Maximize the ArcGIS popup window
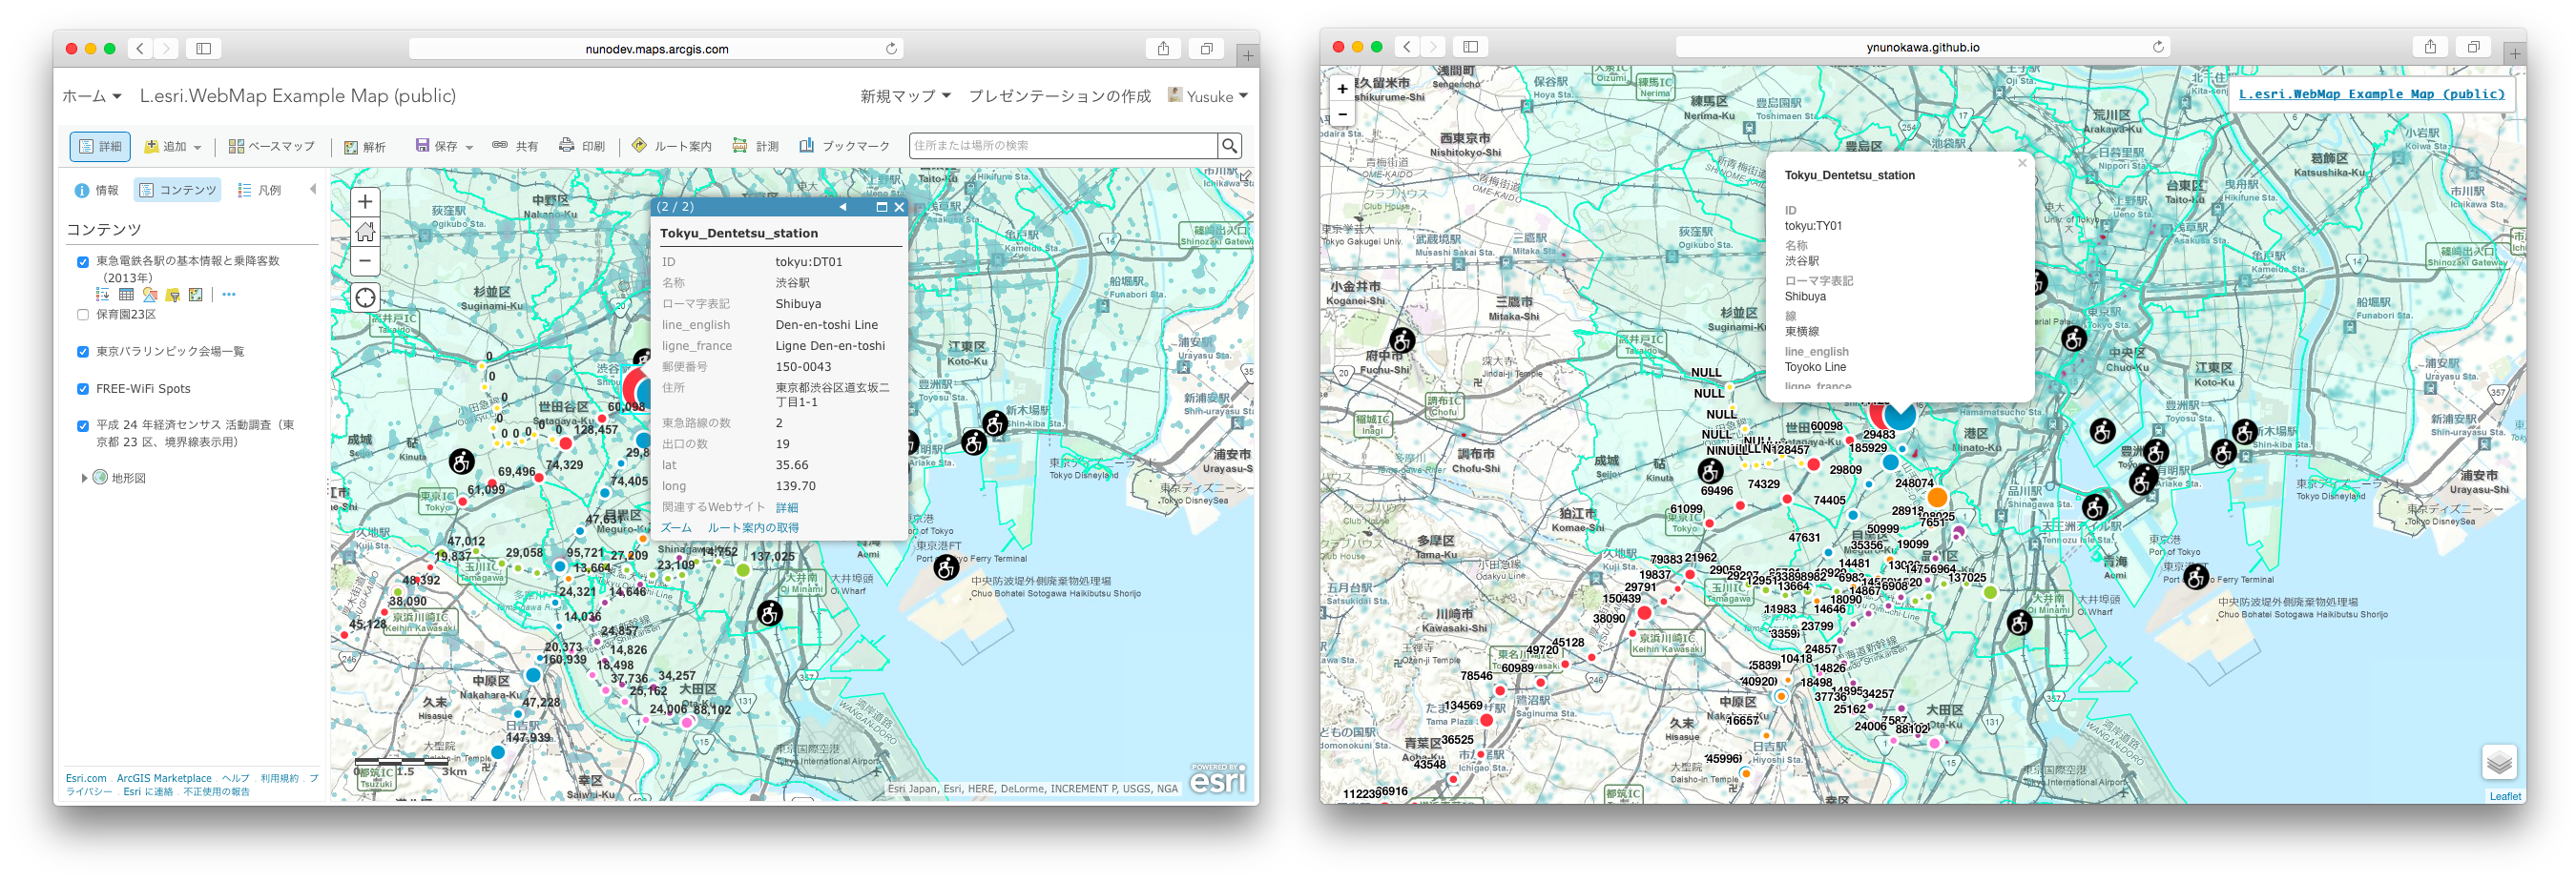The image size is (2576, 882). point(881,207)
